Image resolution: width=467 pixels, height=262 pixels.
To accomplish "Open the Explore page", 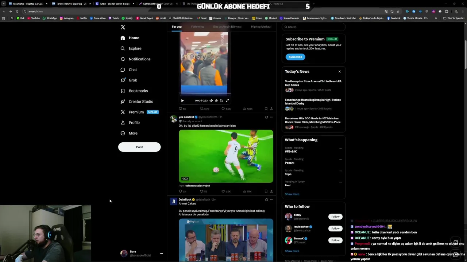I will 131,48.
